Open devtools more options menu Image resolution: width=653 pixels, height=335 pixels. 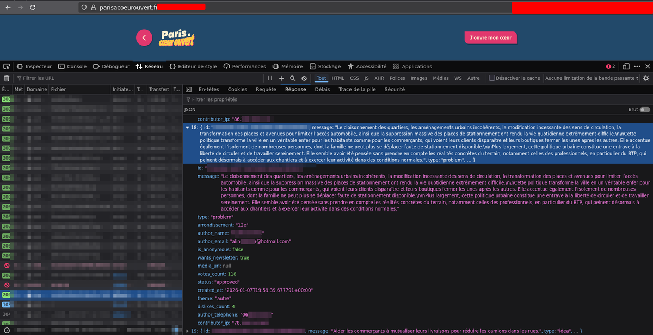(x=637, y=66)
